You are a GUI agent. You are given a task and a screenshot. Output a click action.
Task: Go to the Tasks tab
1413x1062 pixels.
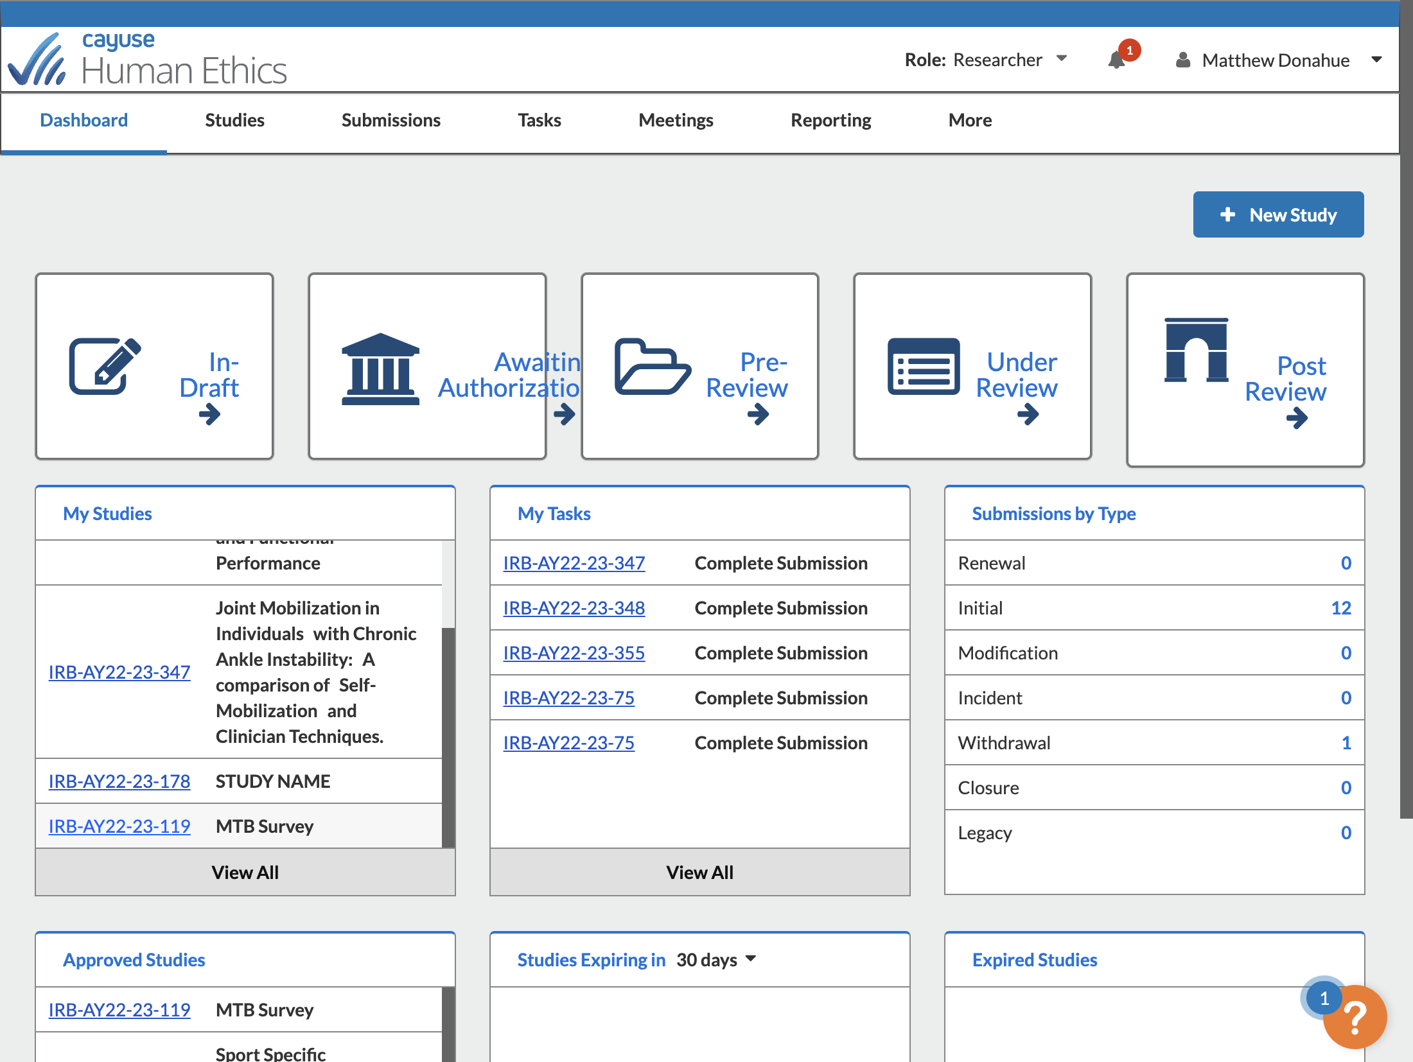540,121
